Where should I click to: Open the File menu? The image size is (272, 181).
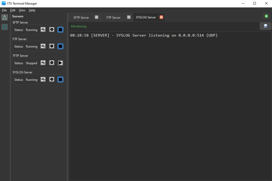click(4, 10)
